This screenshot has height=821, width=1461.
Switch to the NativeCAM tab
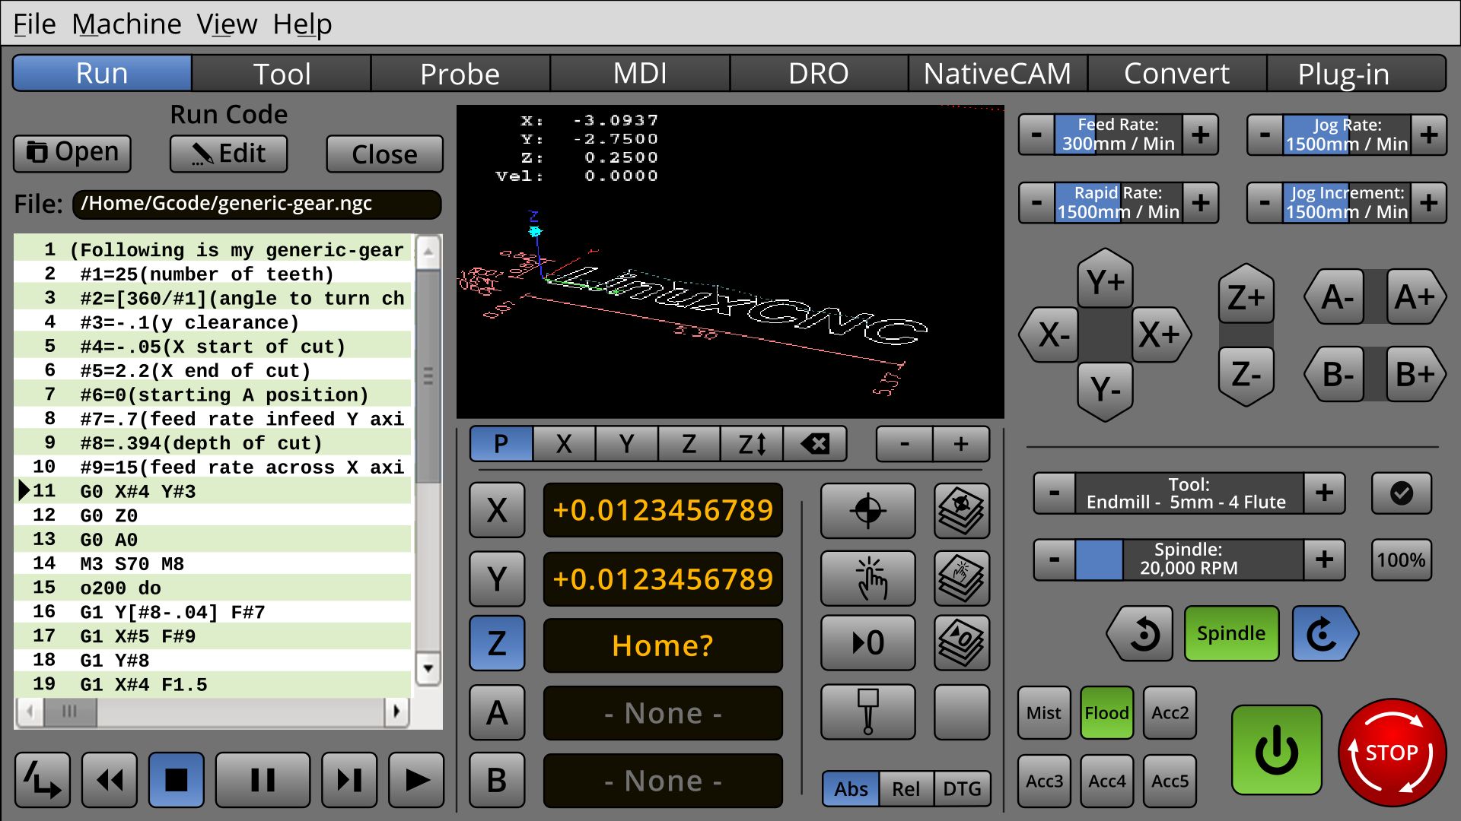[998, 74]
